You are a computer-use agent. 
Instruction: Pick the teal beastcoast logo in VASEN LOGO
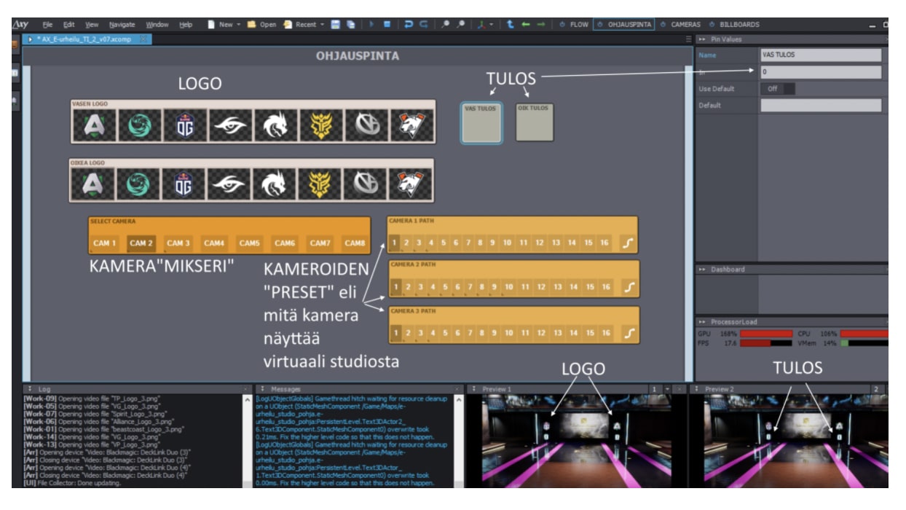138,126
